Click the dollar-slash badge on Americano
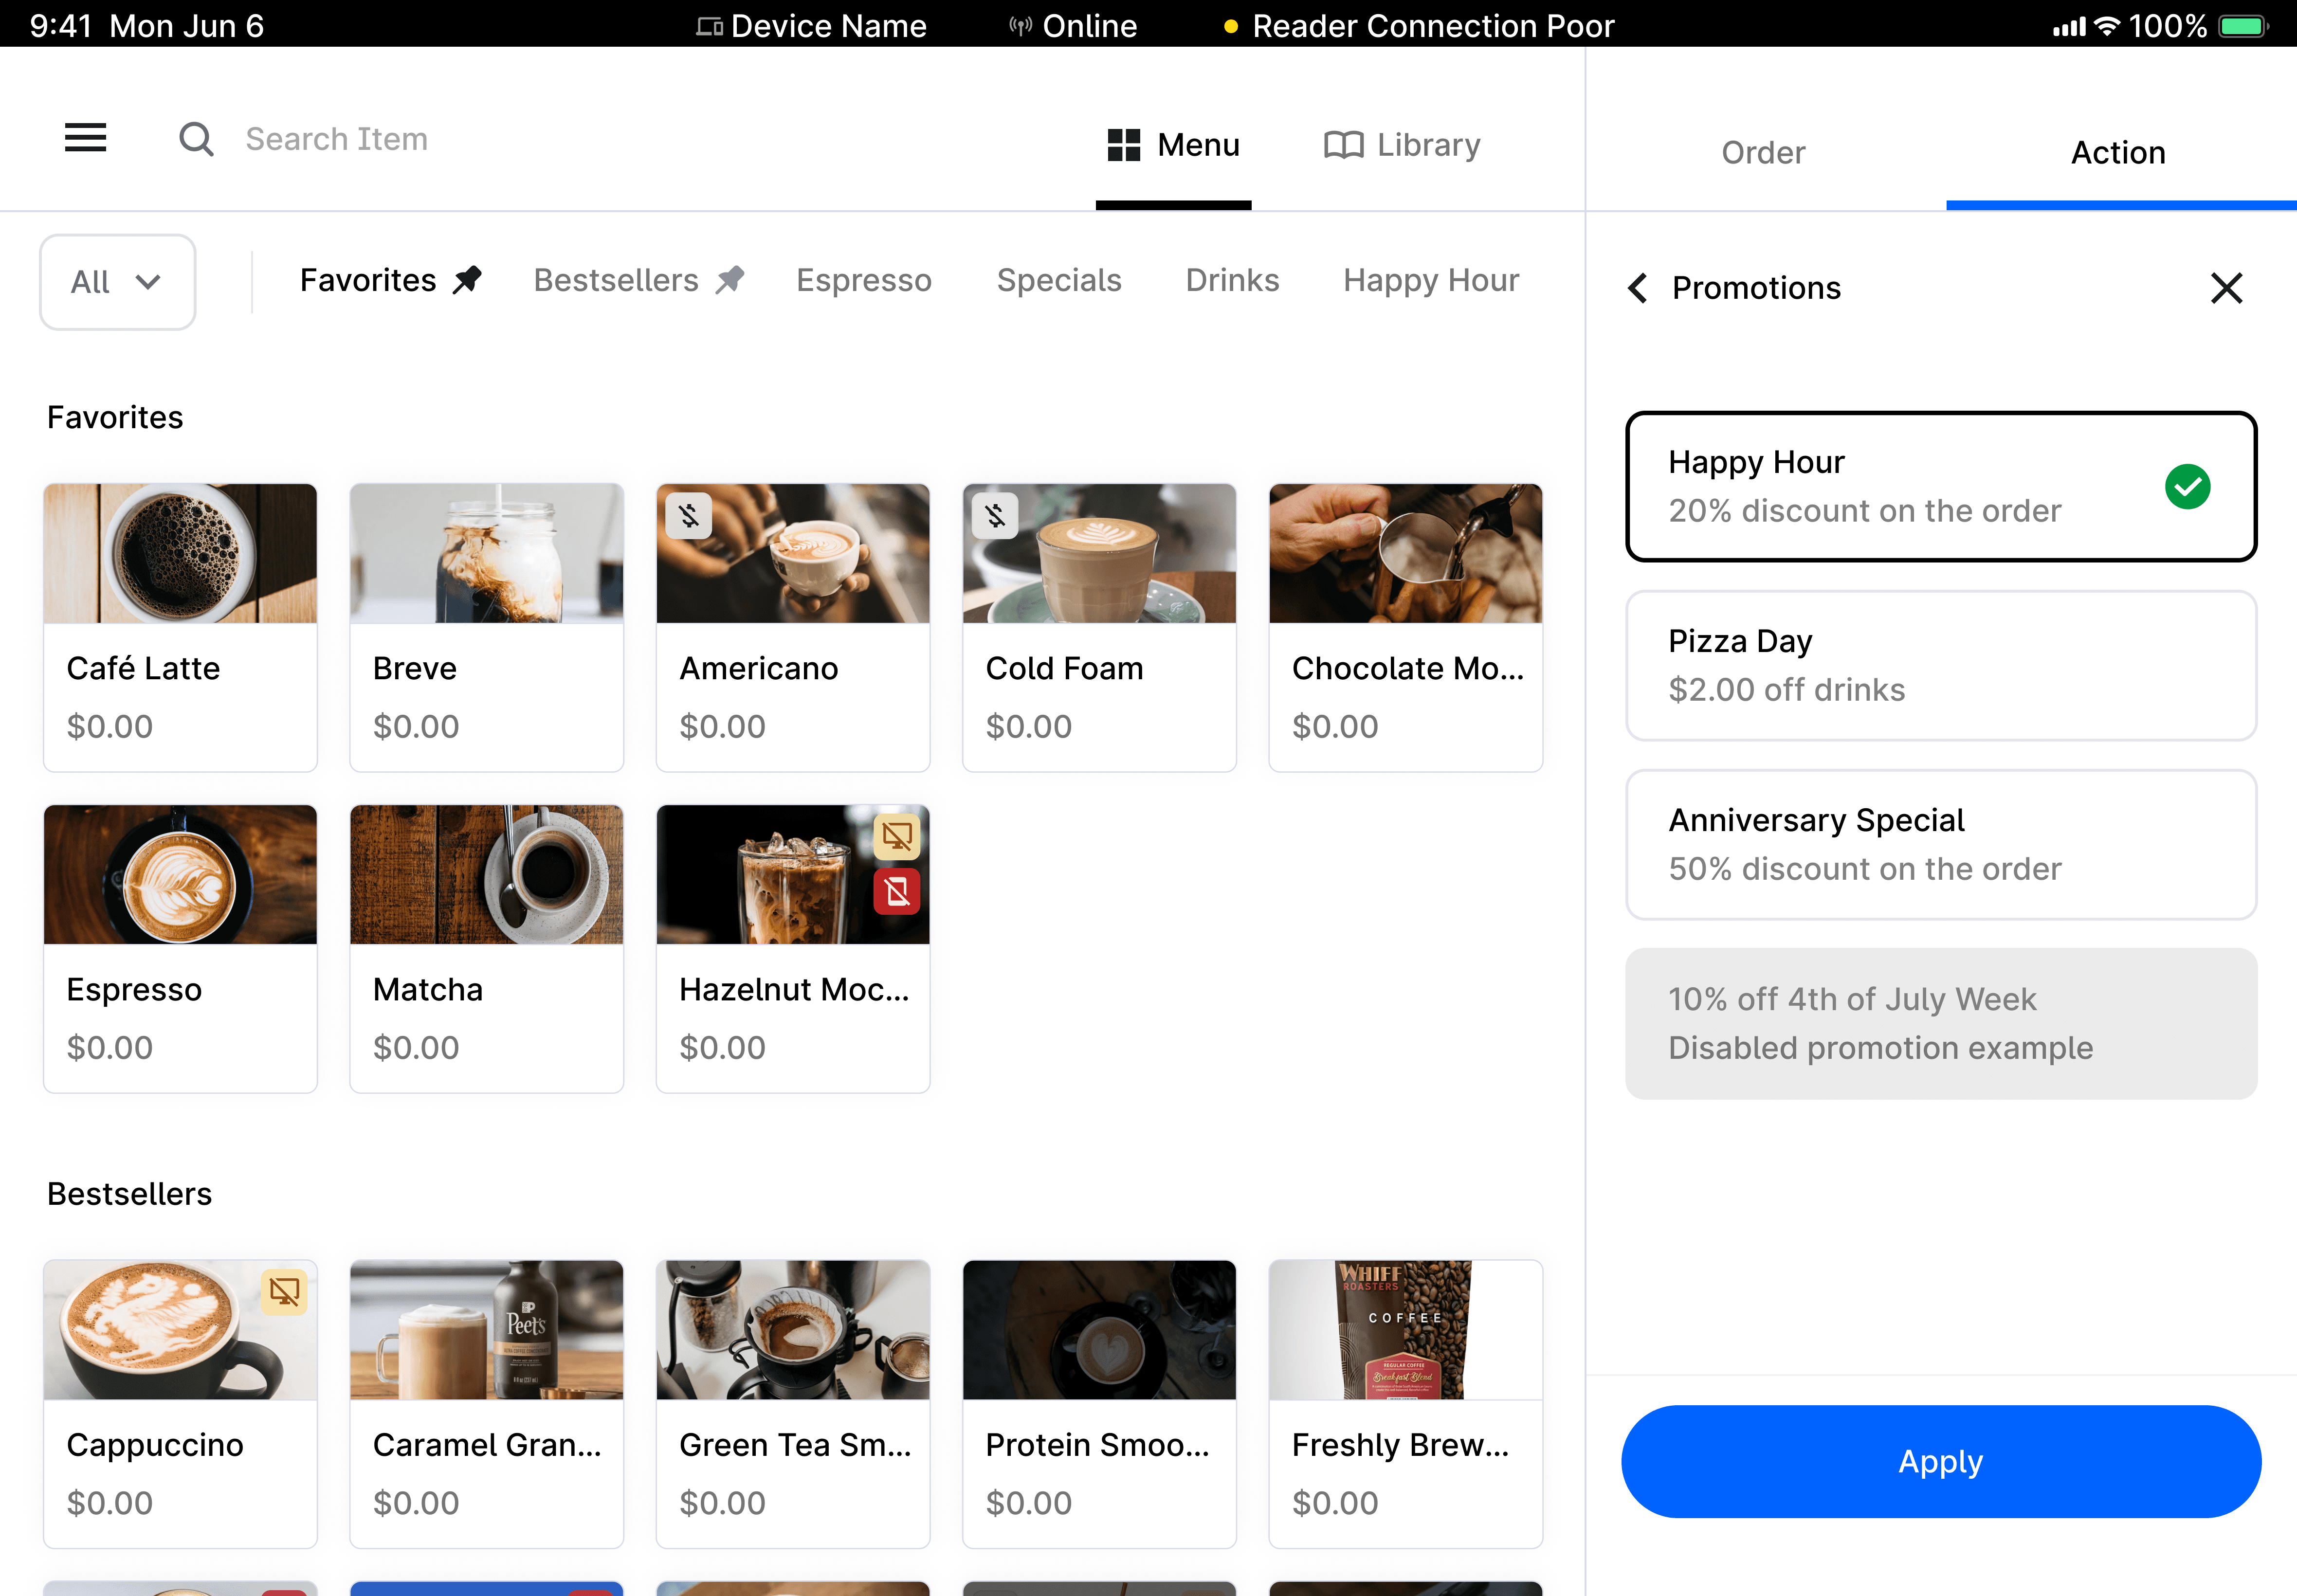 [x=689, y=516]
